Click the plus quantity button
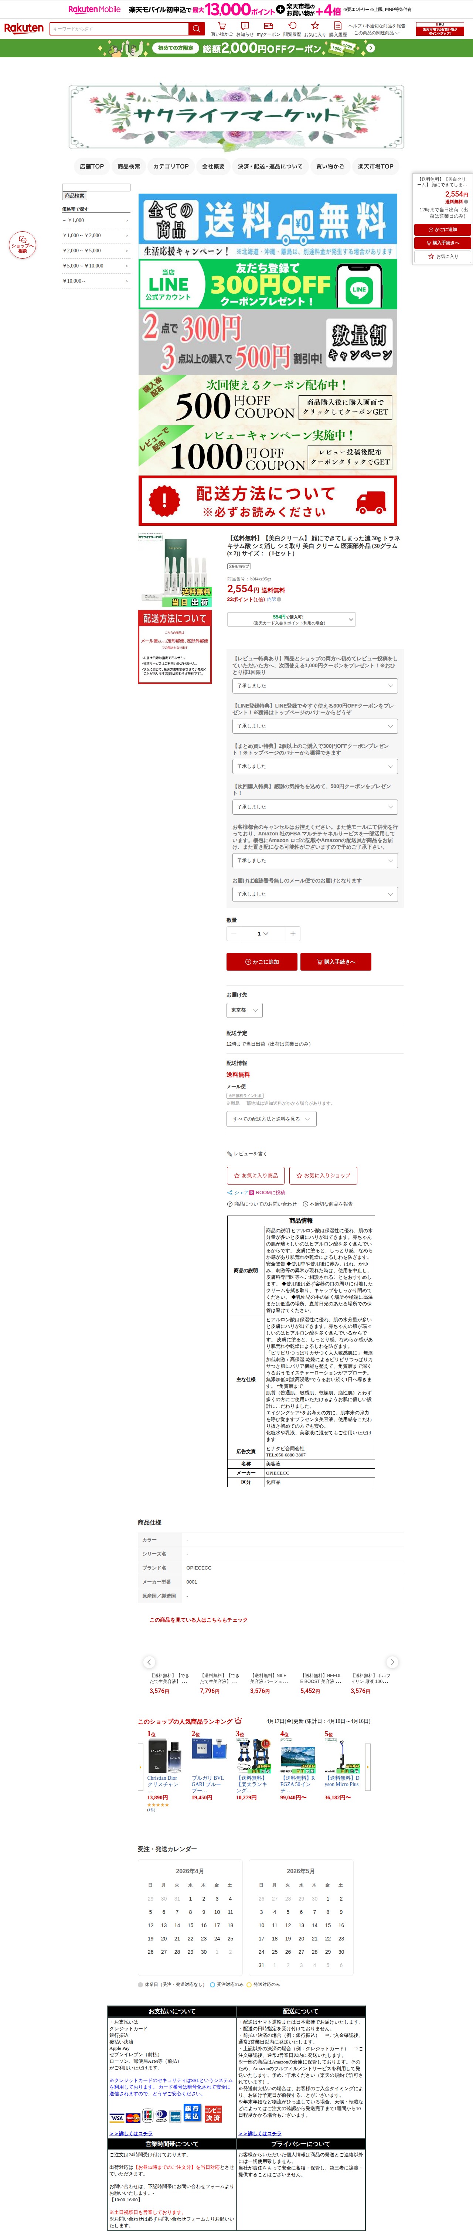 click(x=293, y=934)
